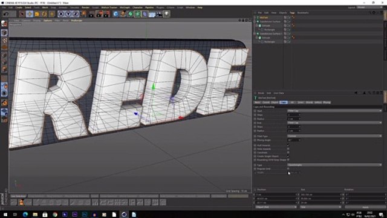Click Render to Picture Viewer icon

pyautogui.click(x=99, y=14)
